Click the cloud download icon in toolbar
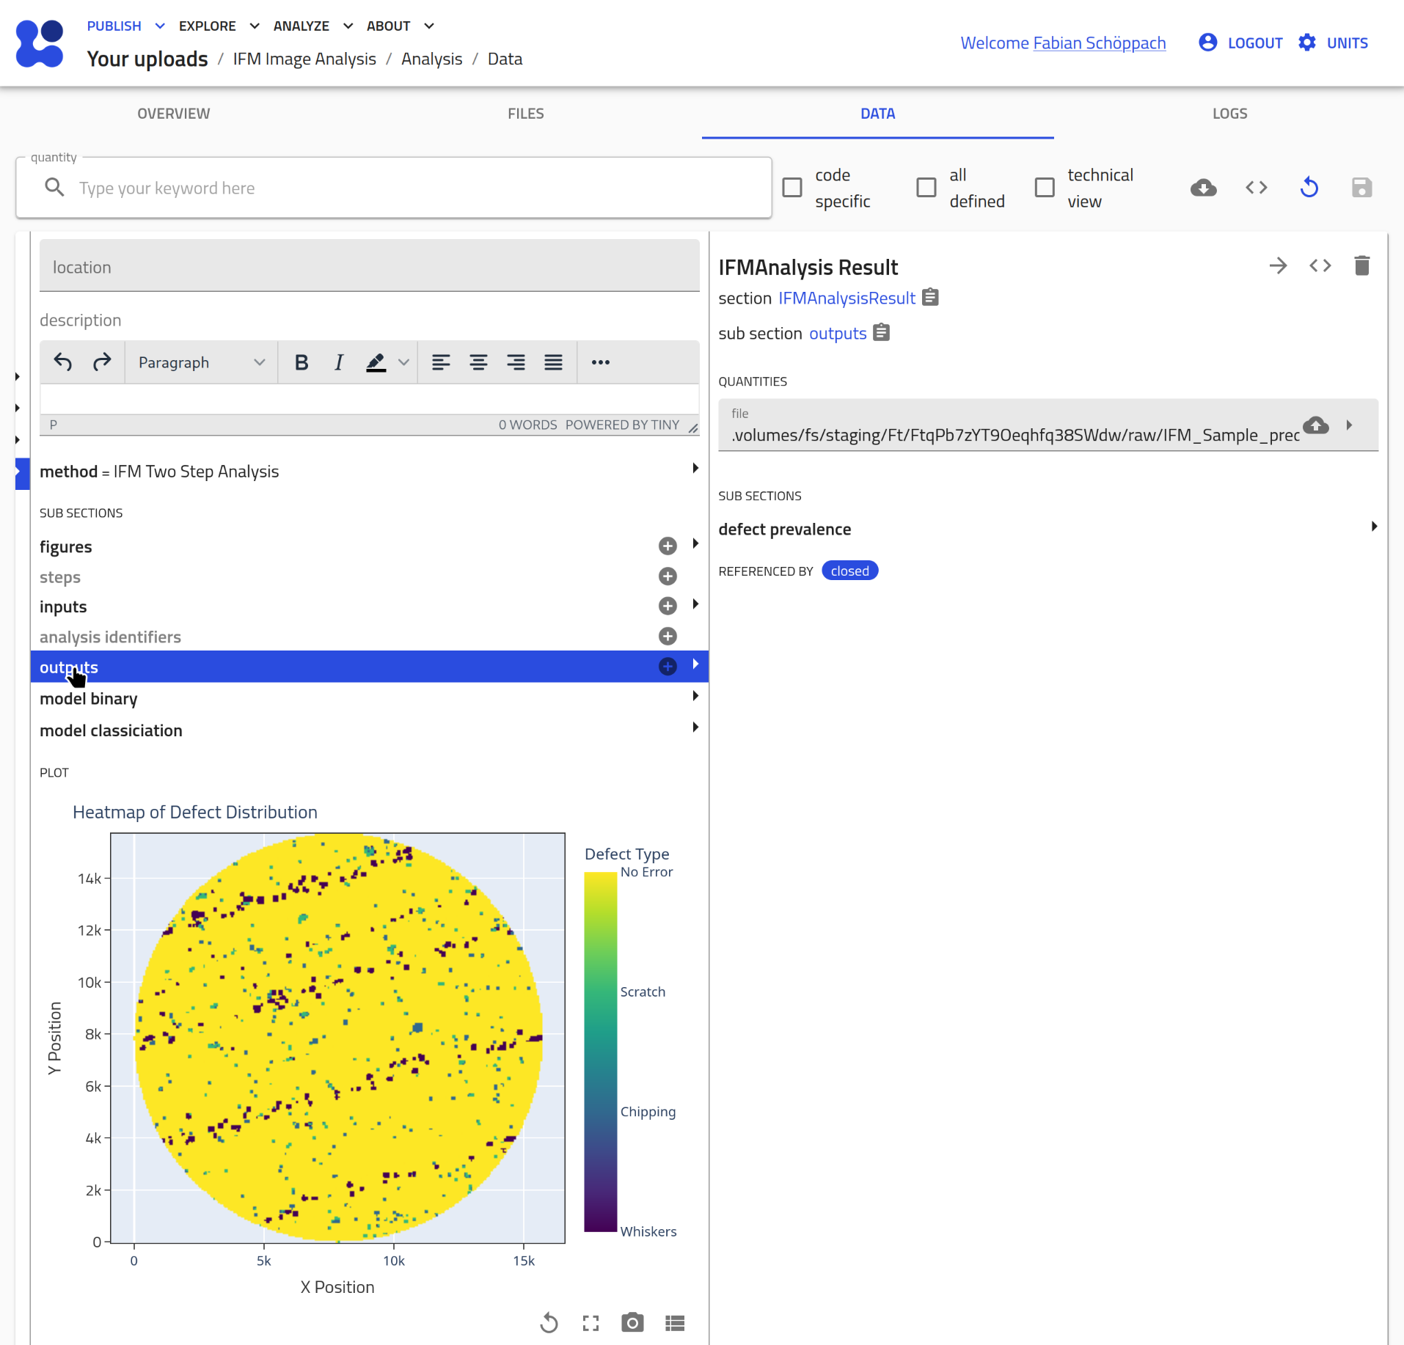1404x1345 pixels. [x=1203, y=188]
